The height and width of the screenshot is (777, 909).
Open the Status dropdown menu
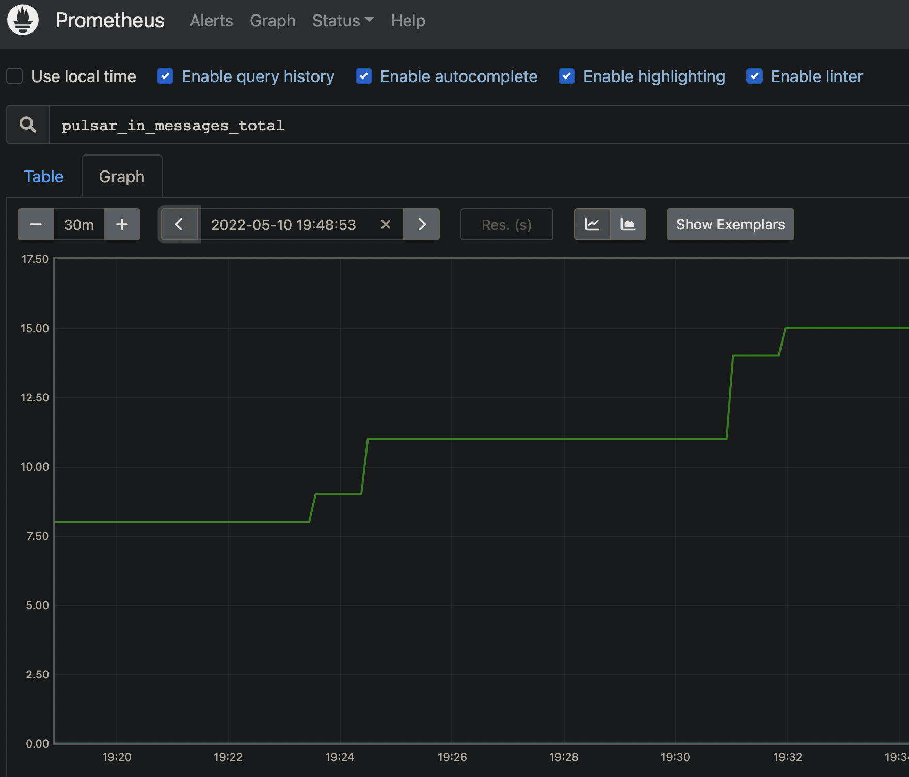click(342, 21)
